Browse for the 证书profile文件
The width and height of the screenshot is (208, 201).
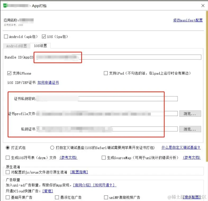coord(190,114)
